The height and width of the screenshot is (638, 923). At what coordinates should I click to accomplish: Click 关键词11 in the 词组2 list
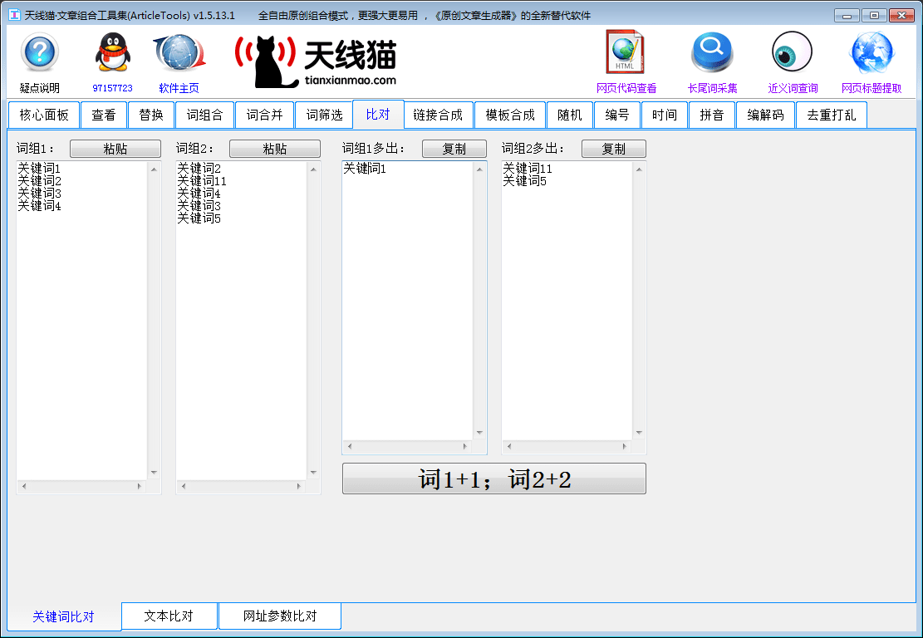pyautogui.click(x=202, y=181)
